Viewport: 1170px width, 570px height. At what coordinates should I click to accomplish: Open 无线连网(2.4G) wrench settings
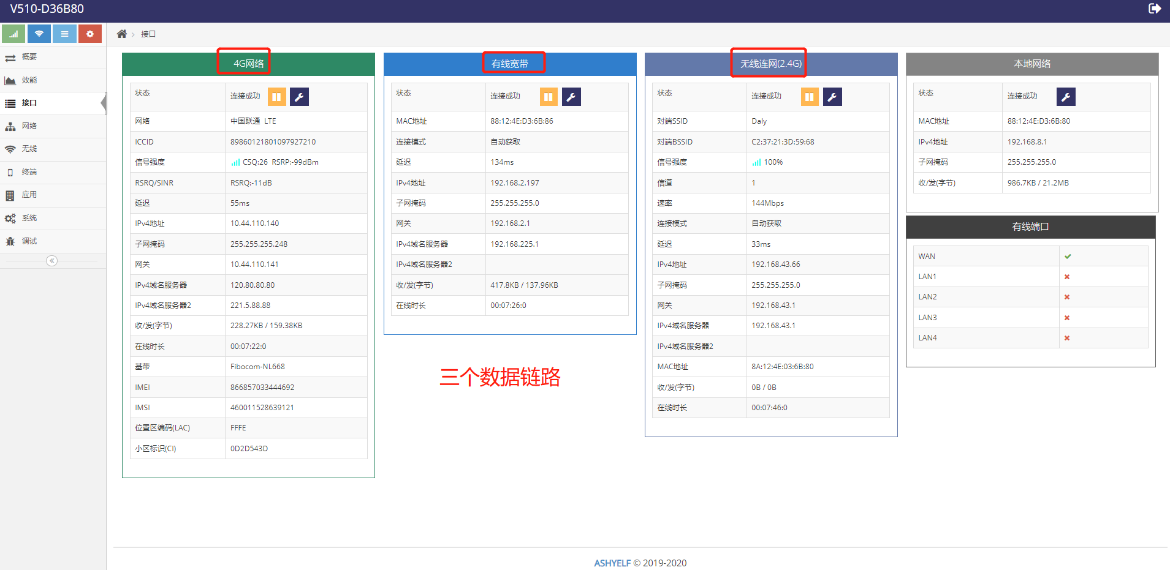point(832,97)
